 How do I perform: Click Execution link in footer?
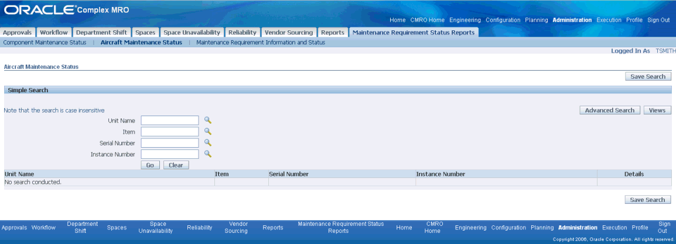point(614,228)
